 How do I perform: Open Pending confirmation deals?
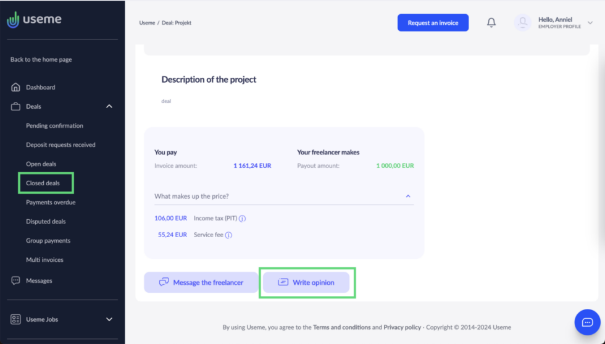[x=54, y=126]
